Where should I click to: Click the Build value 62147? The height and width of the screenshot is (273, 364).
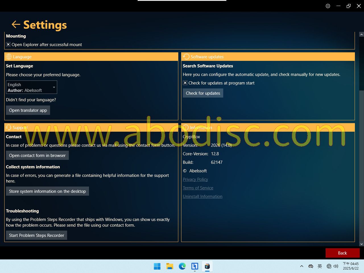tap(217, 162)
